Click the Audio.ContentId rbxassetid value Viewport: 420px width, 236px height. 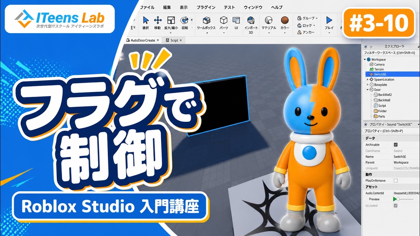pyautogui.click(x=406, y=193)
